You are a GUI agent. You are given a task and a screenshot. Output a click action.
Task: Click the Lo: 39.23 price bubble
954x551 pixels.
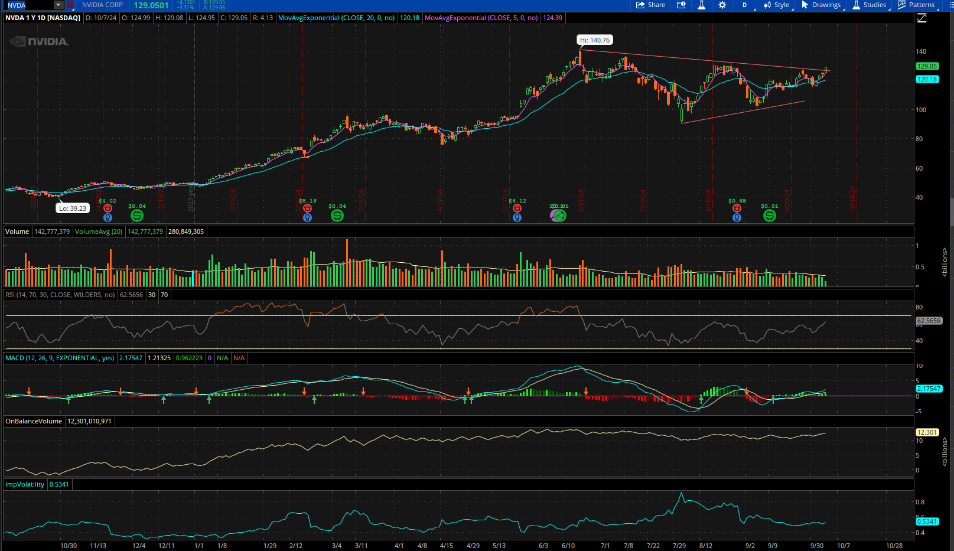point(73,208)
